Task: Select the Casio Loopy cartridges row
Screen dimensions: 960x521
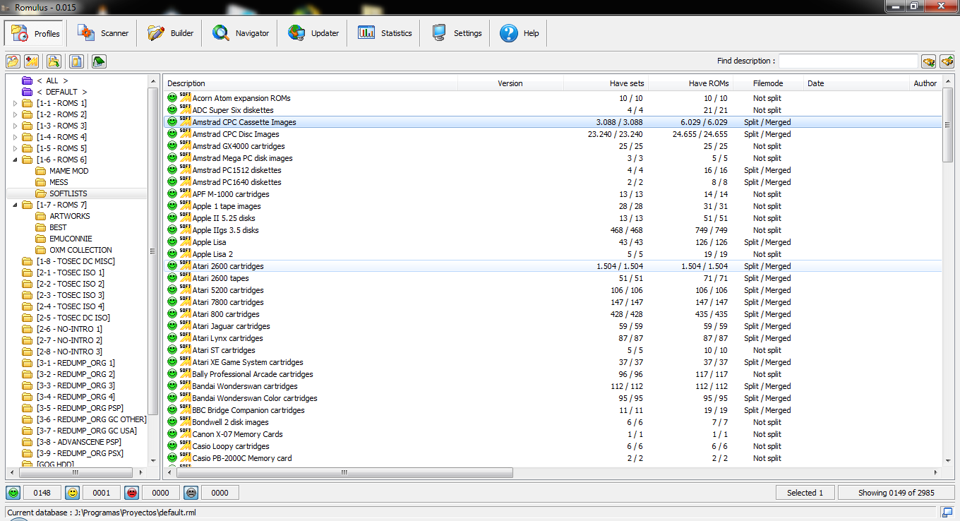Action: point(553,446)
